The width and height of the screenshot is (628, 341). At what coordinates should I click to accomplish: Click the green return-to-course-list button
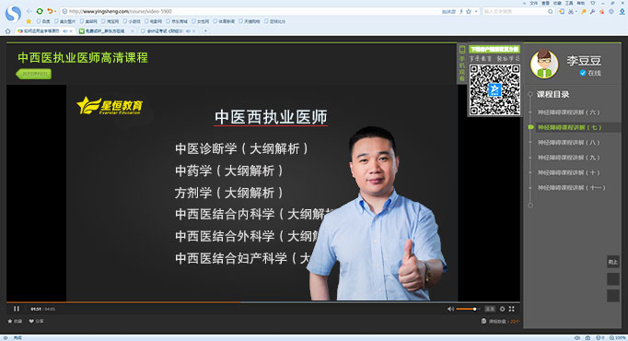(34, 74)
